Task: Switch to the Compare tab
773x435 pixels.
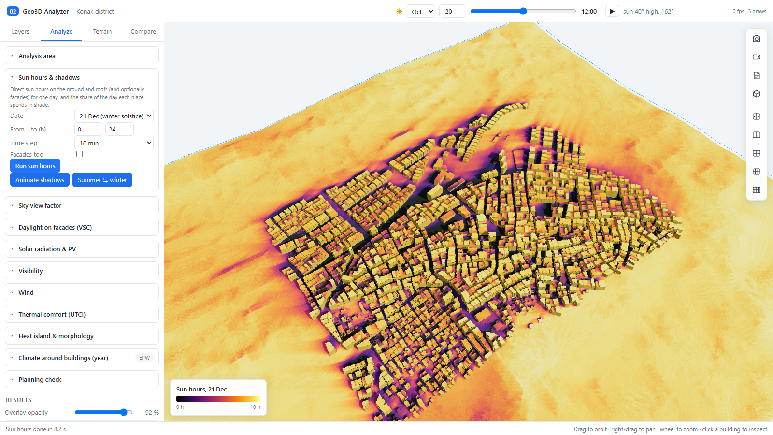Action: tap(143, 31)
